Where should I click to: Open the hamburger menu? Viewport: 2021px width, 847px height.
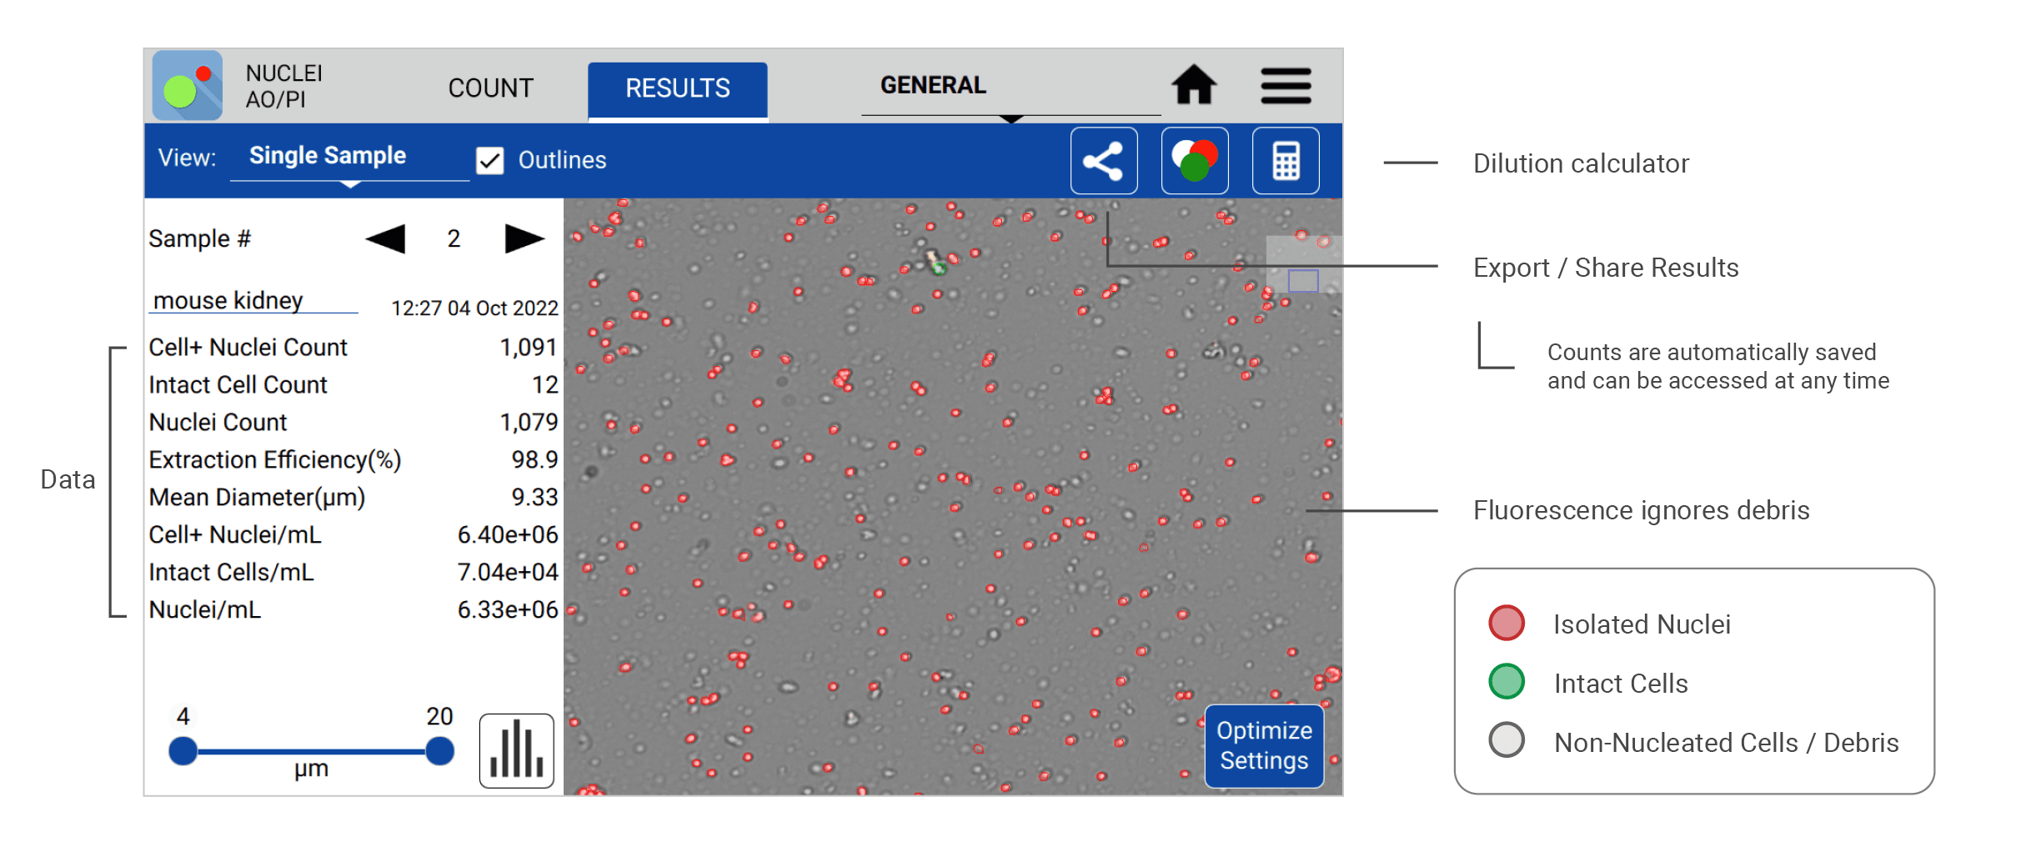(x=1285, y=84)
